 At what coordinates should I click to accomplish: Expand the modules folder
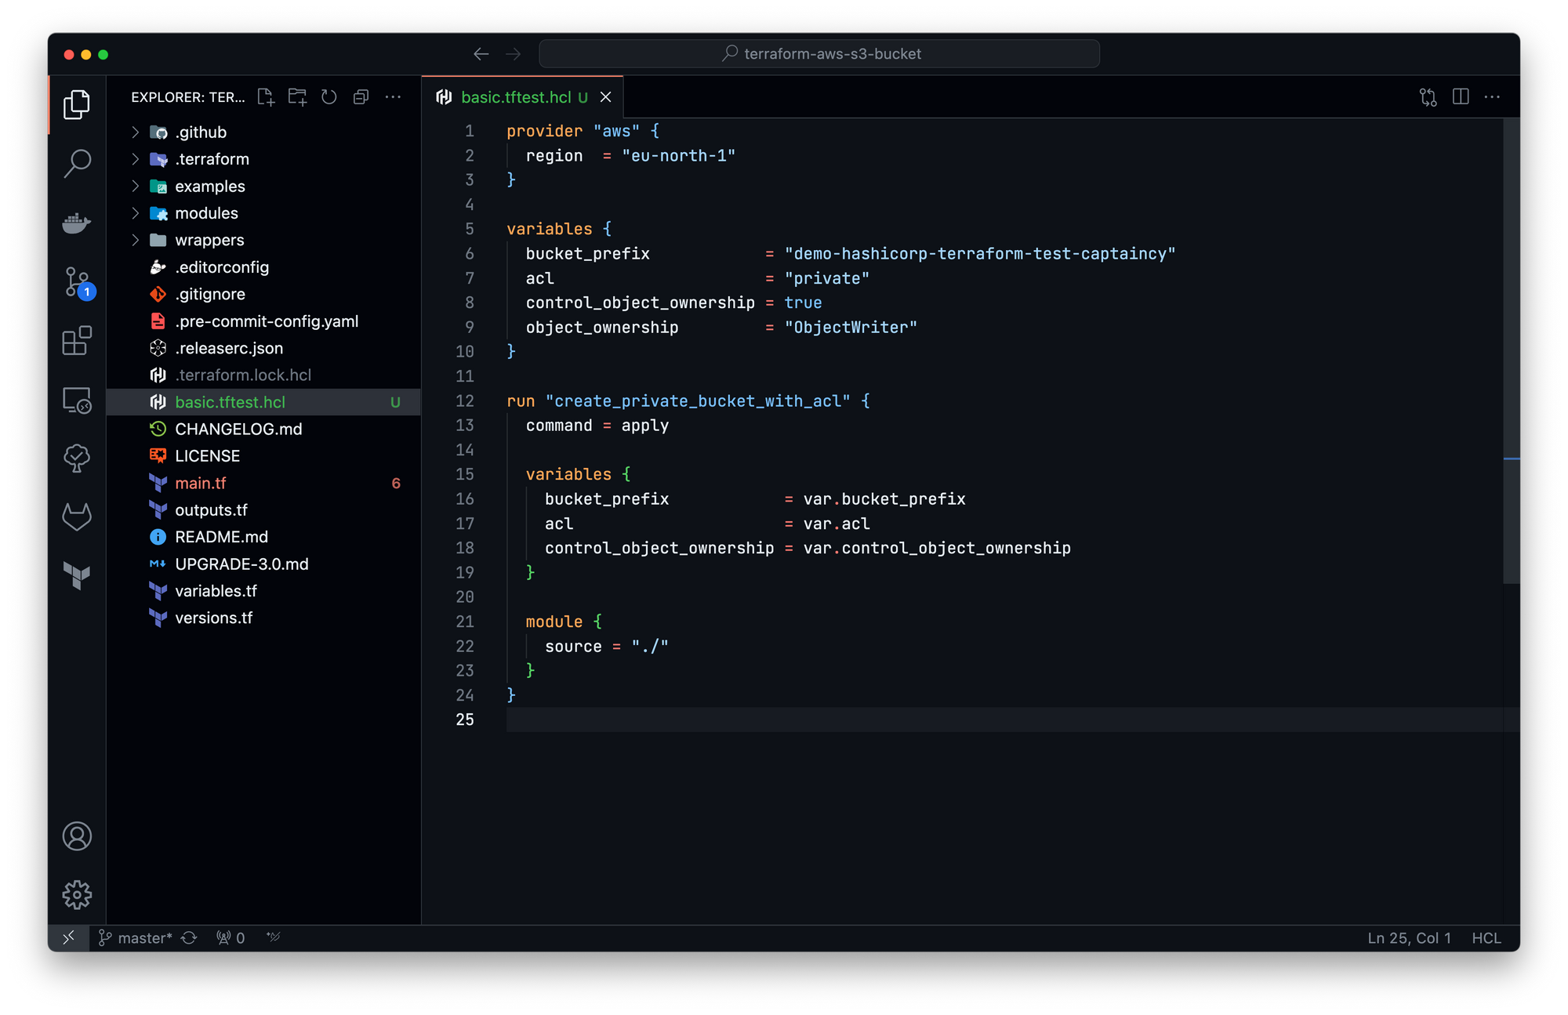[206, 213]
